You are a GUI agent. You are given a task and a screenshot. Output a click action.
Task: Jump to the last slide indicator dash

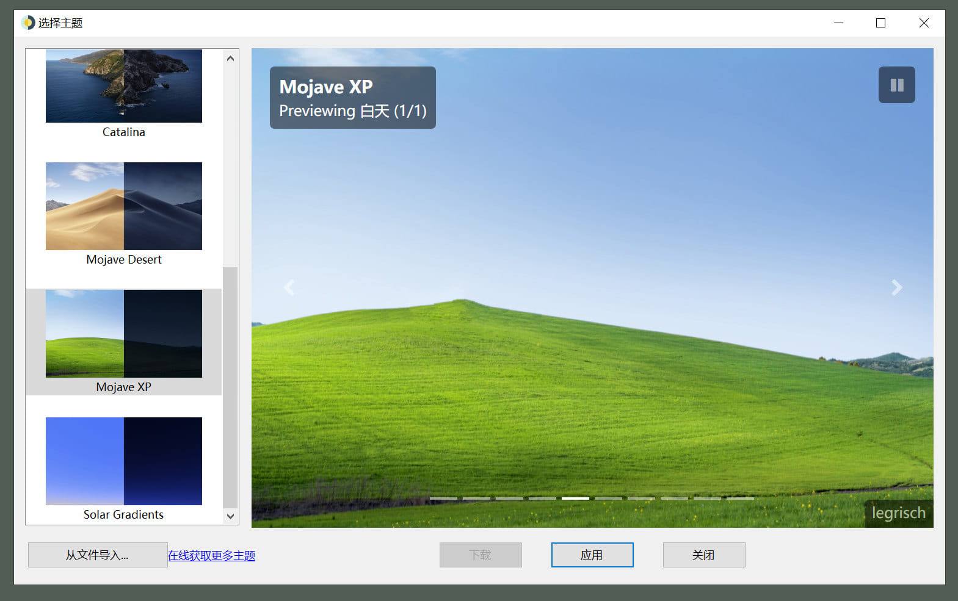(x=740, y=498)
